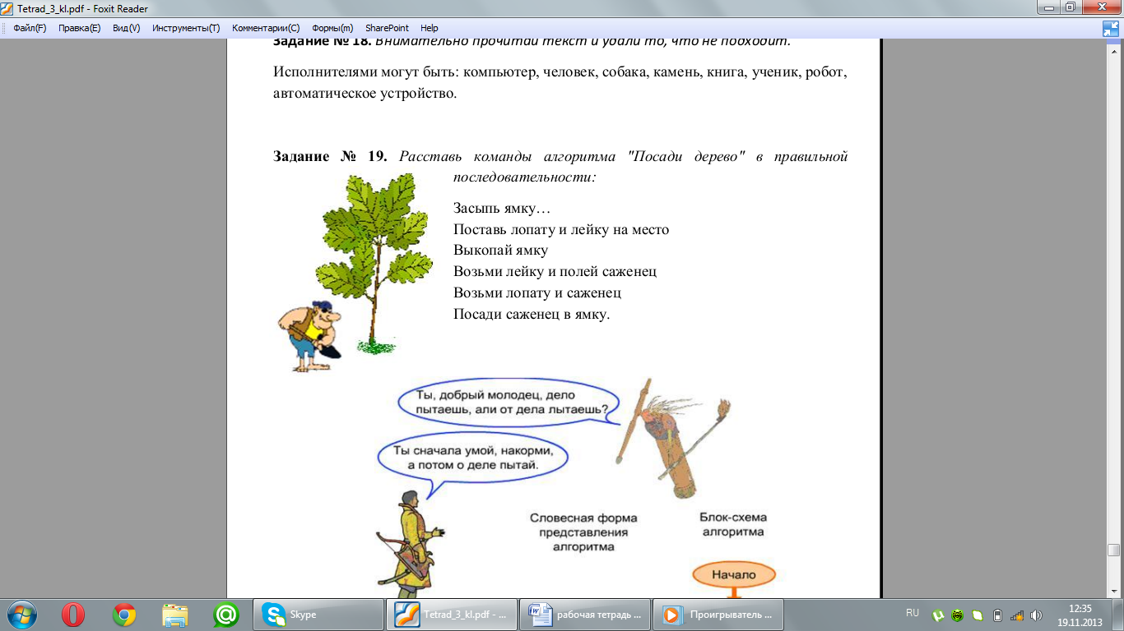Click the text "автоматическое устройство."
The height and width of the screenshot is (631, 1124).
click(x=365, y=94)
